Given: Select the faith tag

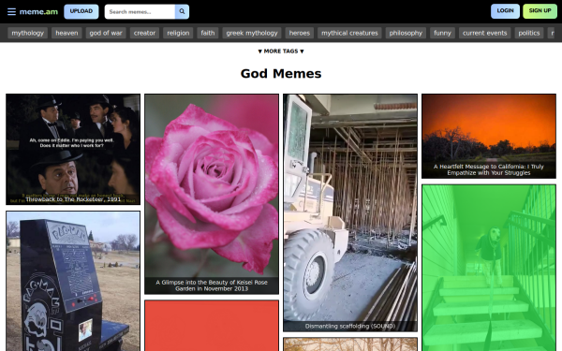Looking at the screenshot, I should (208, 33).
